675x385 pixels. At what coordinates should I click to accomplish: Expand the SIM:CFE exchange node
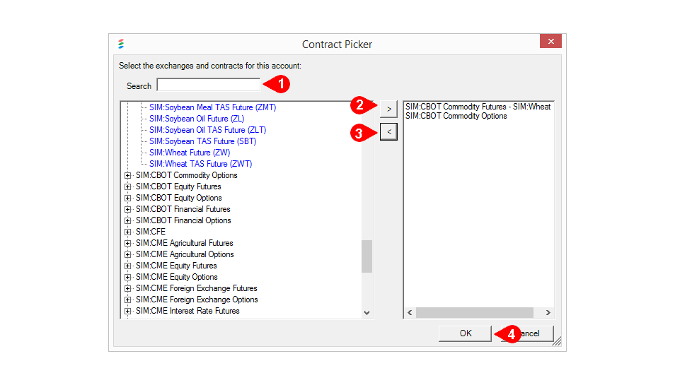click(128, 232)
